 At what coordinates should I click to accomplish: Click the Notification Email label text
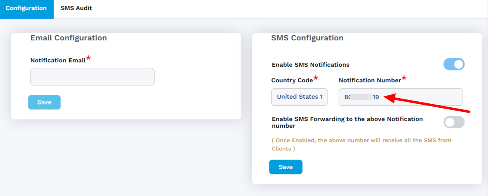(x=58, y=60)
